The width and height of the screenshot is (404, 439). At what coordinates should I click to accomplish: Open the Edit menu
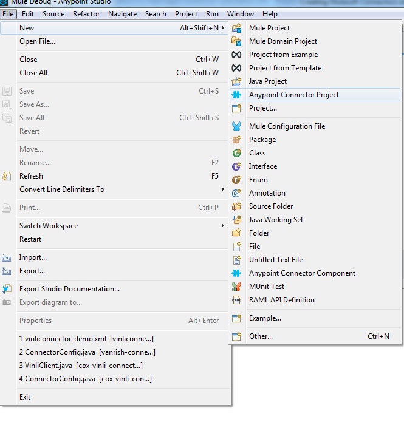point(28,14)
